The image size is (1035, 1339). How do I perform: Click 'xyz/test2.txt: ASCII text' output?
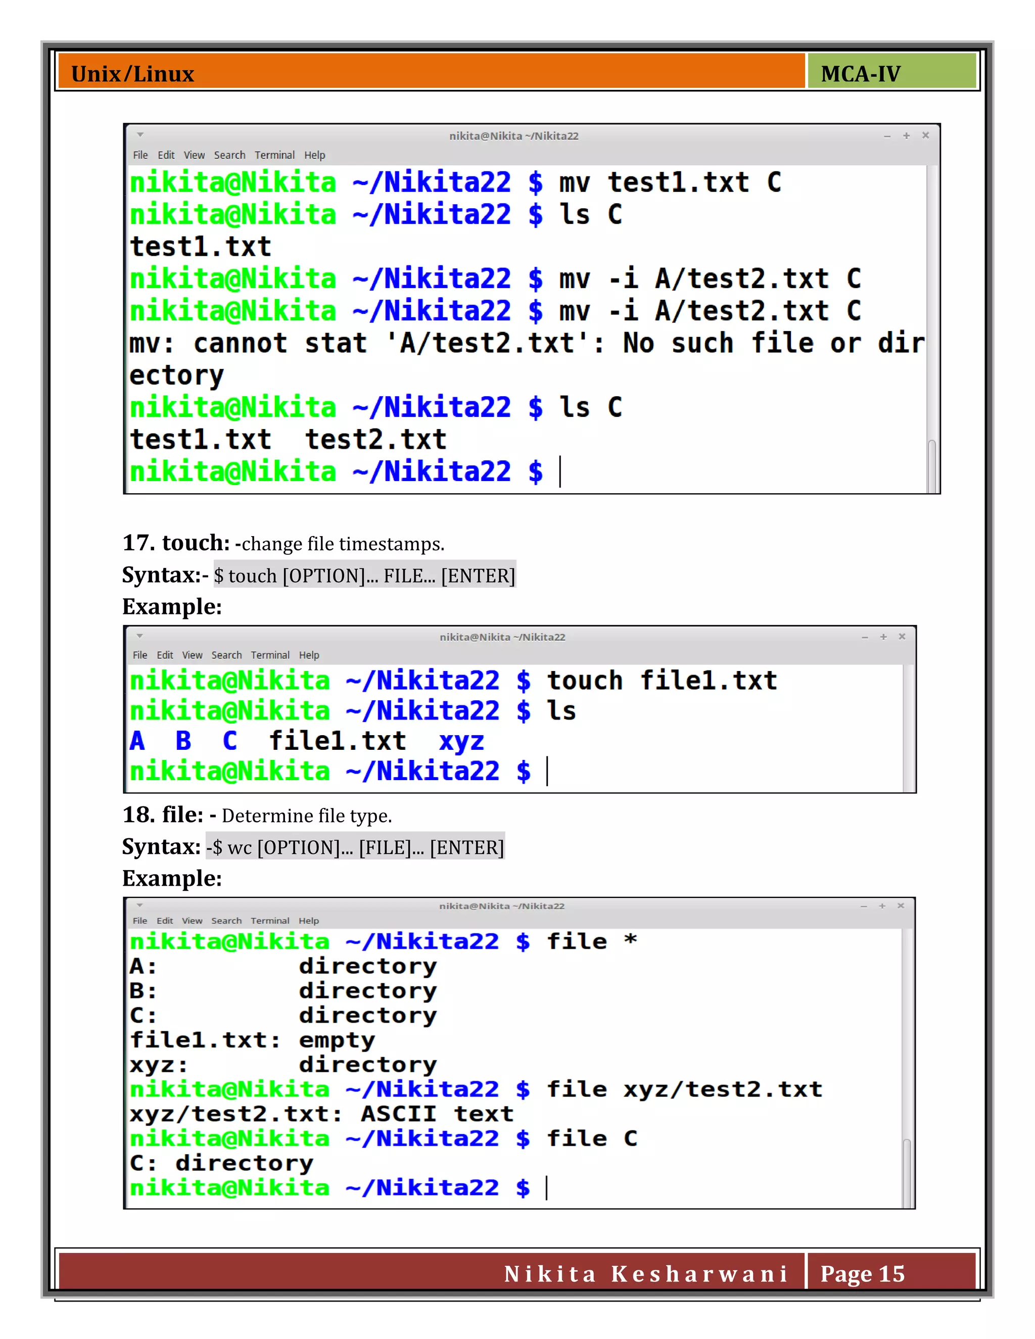point(321,1113)
